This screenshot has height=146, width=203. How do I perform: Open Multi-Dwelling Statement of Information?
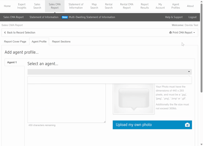tap(92, 17)
